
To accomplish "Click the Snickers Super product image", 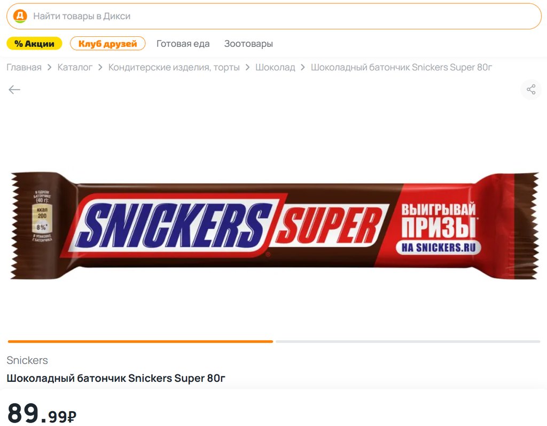I will [x=274, y=226].
